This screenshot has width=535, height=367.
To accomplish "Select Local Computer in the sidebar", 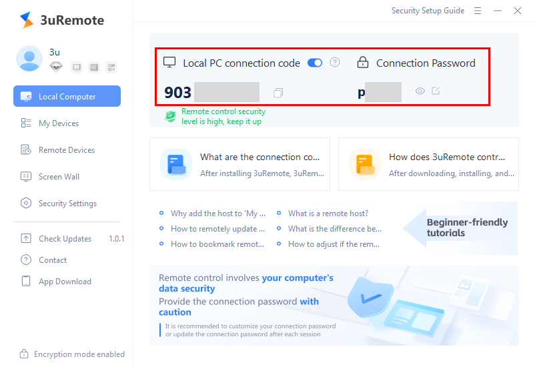I will 67,96.
